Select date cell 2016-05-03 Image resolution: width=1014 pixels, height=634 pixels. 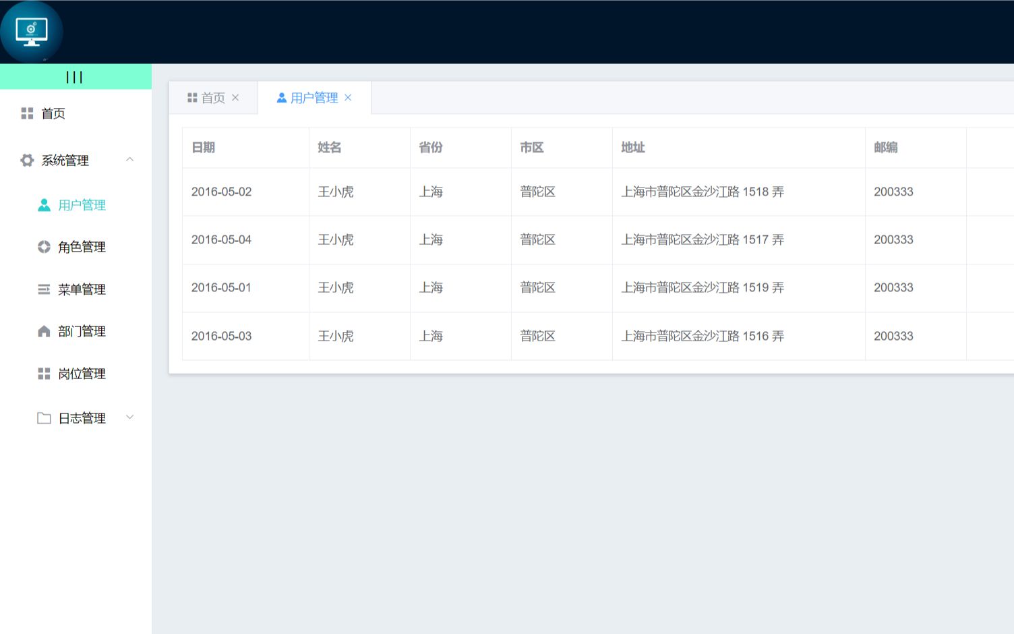pyautogui.click(x=221, y=337)
